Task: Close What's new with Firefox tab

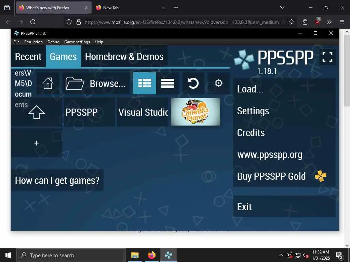Action: [86, 8]
